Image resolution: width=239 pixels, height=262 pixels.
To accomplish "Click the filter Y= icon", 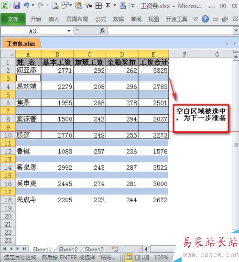I will click(x=88, y=6).
